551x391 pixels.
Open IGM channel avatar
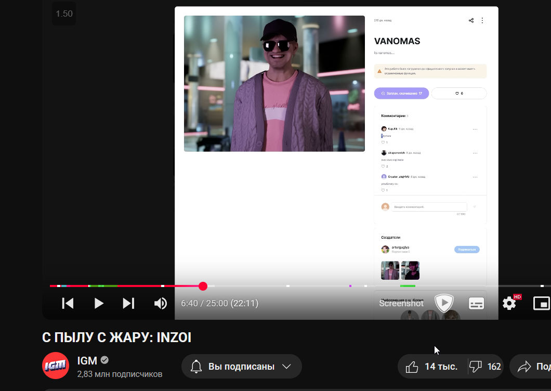point(56,366)
